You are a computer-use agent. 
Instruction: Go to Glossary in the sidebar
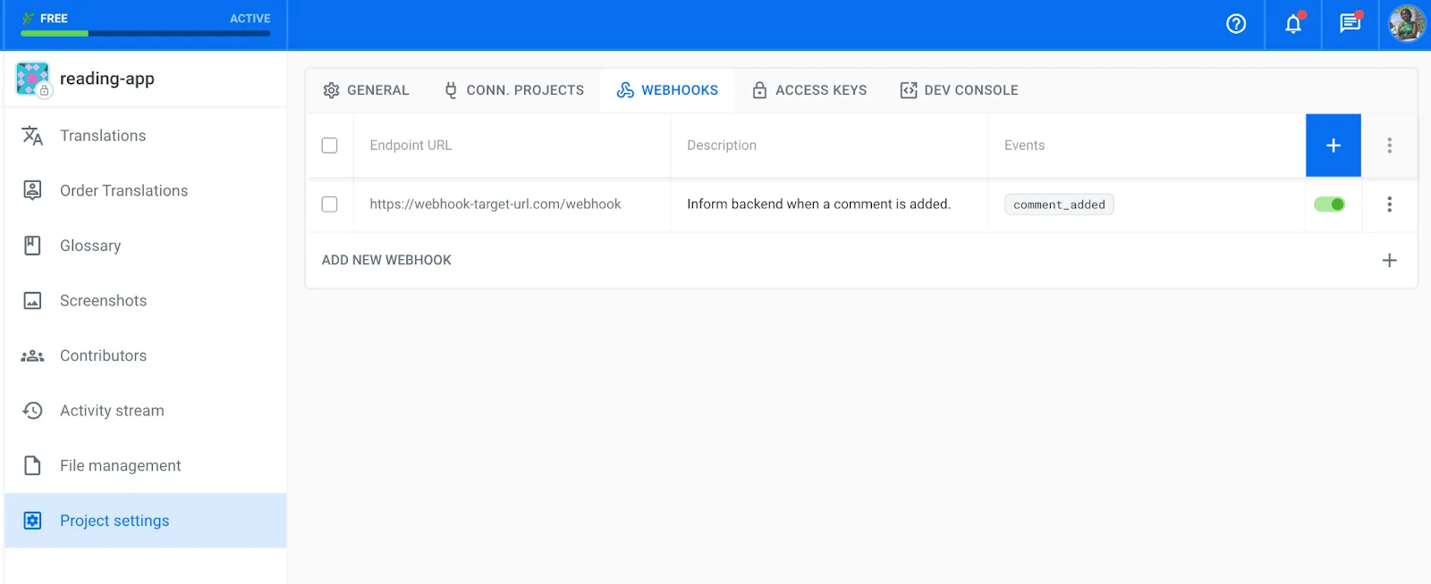click(90, 246)
